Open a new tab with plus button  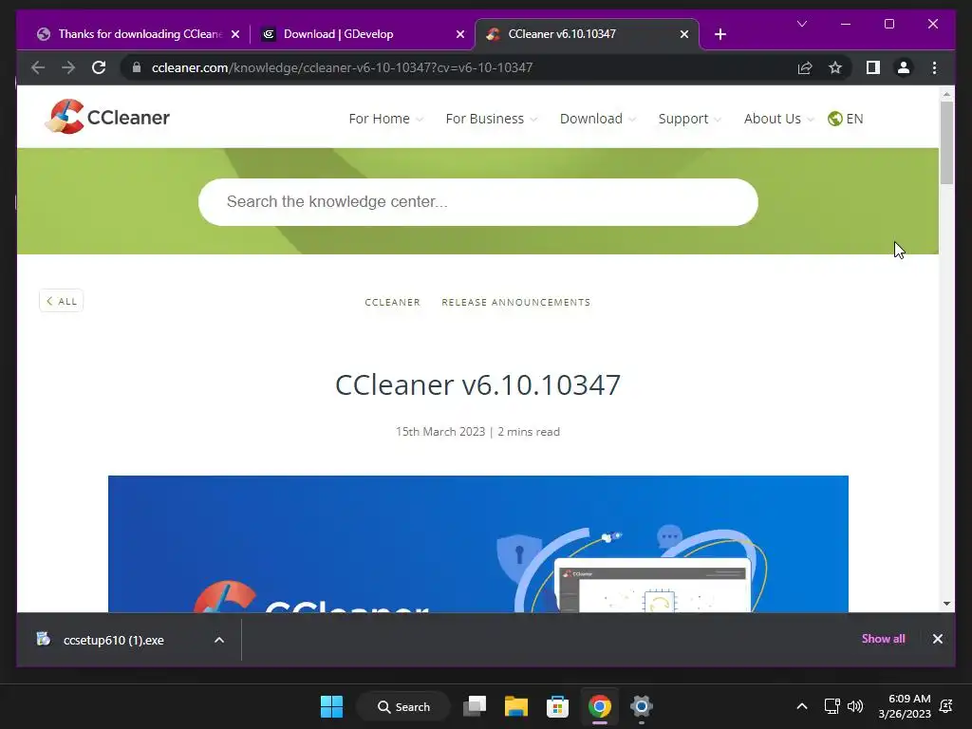tap(720, 34)
